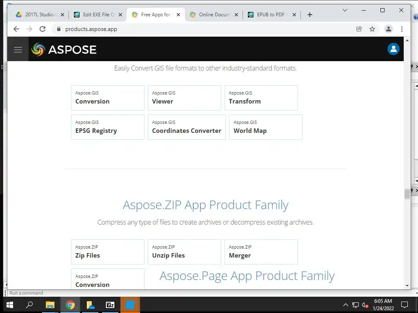The image size is (418, 313).
Task: Click the Aspose.ZIP App Product Family heading
Action: coord(206,205)
